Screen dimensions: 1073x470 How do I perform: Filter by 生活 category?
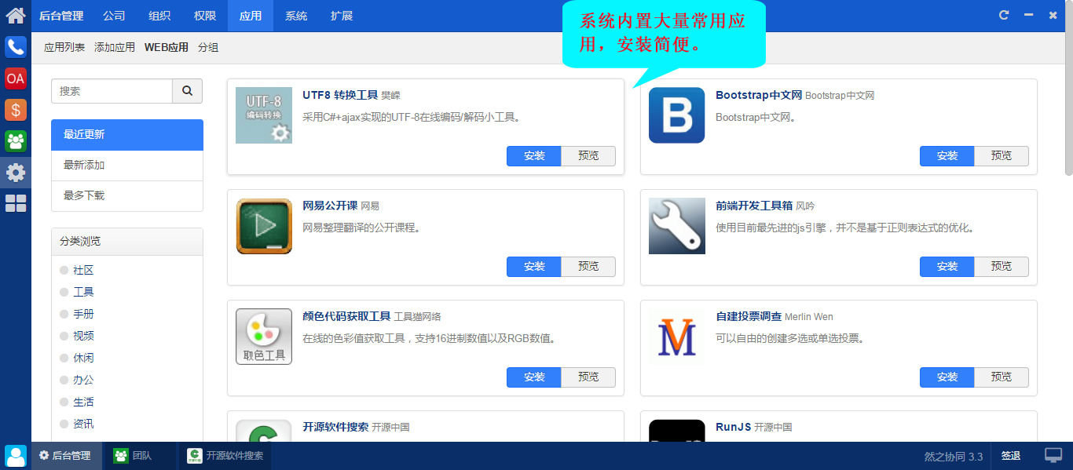coord(83,402)
